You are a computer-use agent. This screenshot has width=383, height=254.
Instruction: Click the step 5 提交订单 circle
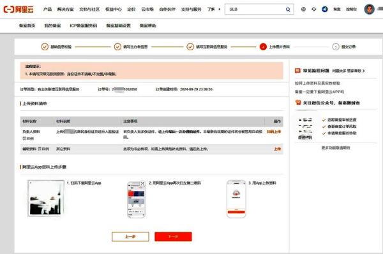tap(336, 46)
